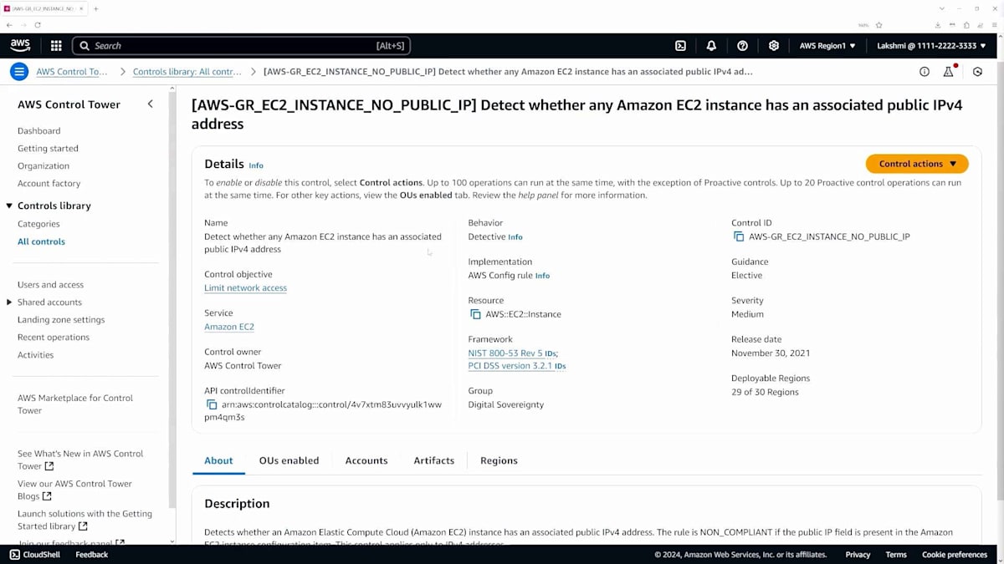
Task: Open Organization in the sidebar
Action: [x=44, y=166]
